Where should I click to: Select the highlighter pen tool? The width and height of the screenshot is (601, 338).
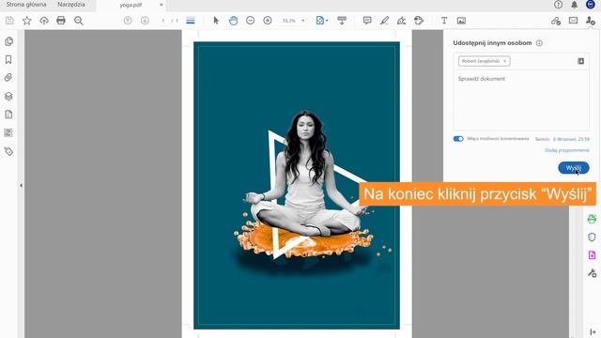pyautogui.click(x=384, y=21)
